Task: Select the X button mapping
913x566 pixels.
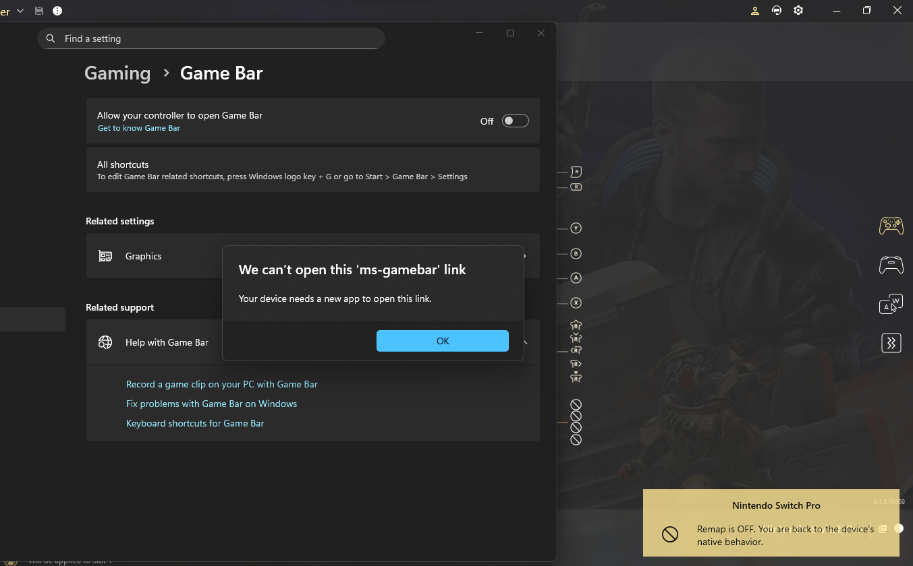Action: (576, 303)
